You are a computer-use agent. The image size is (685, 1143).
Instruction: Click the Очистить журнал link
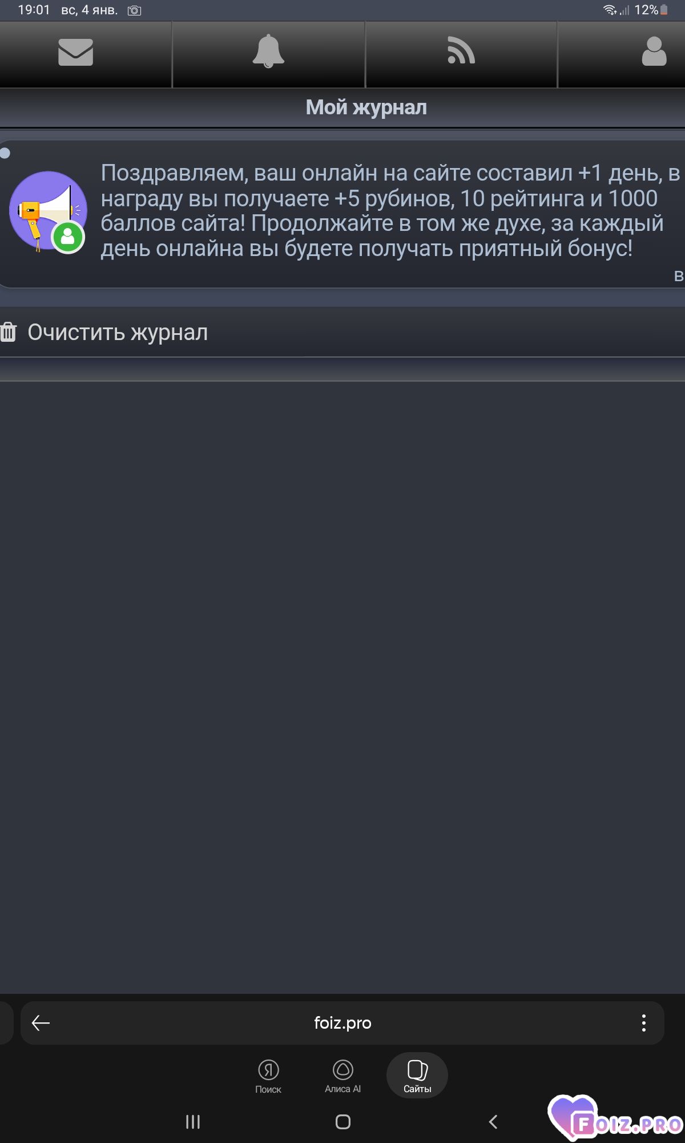coord(118,332)
